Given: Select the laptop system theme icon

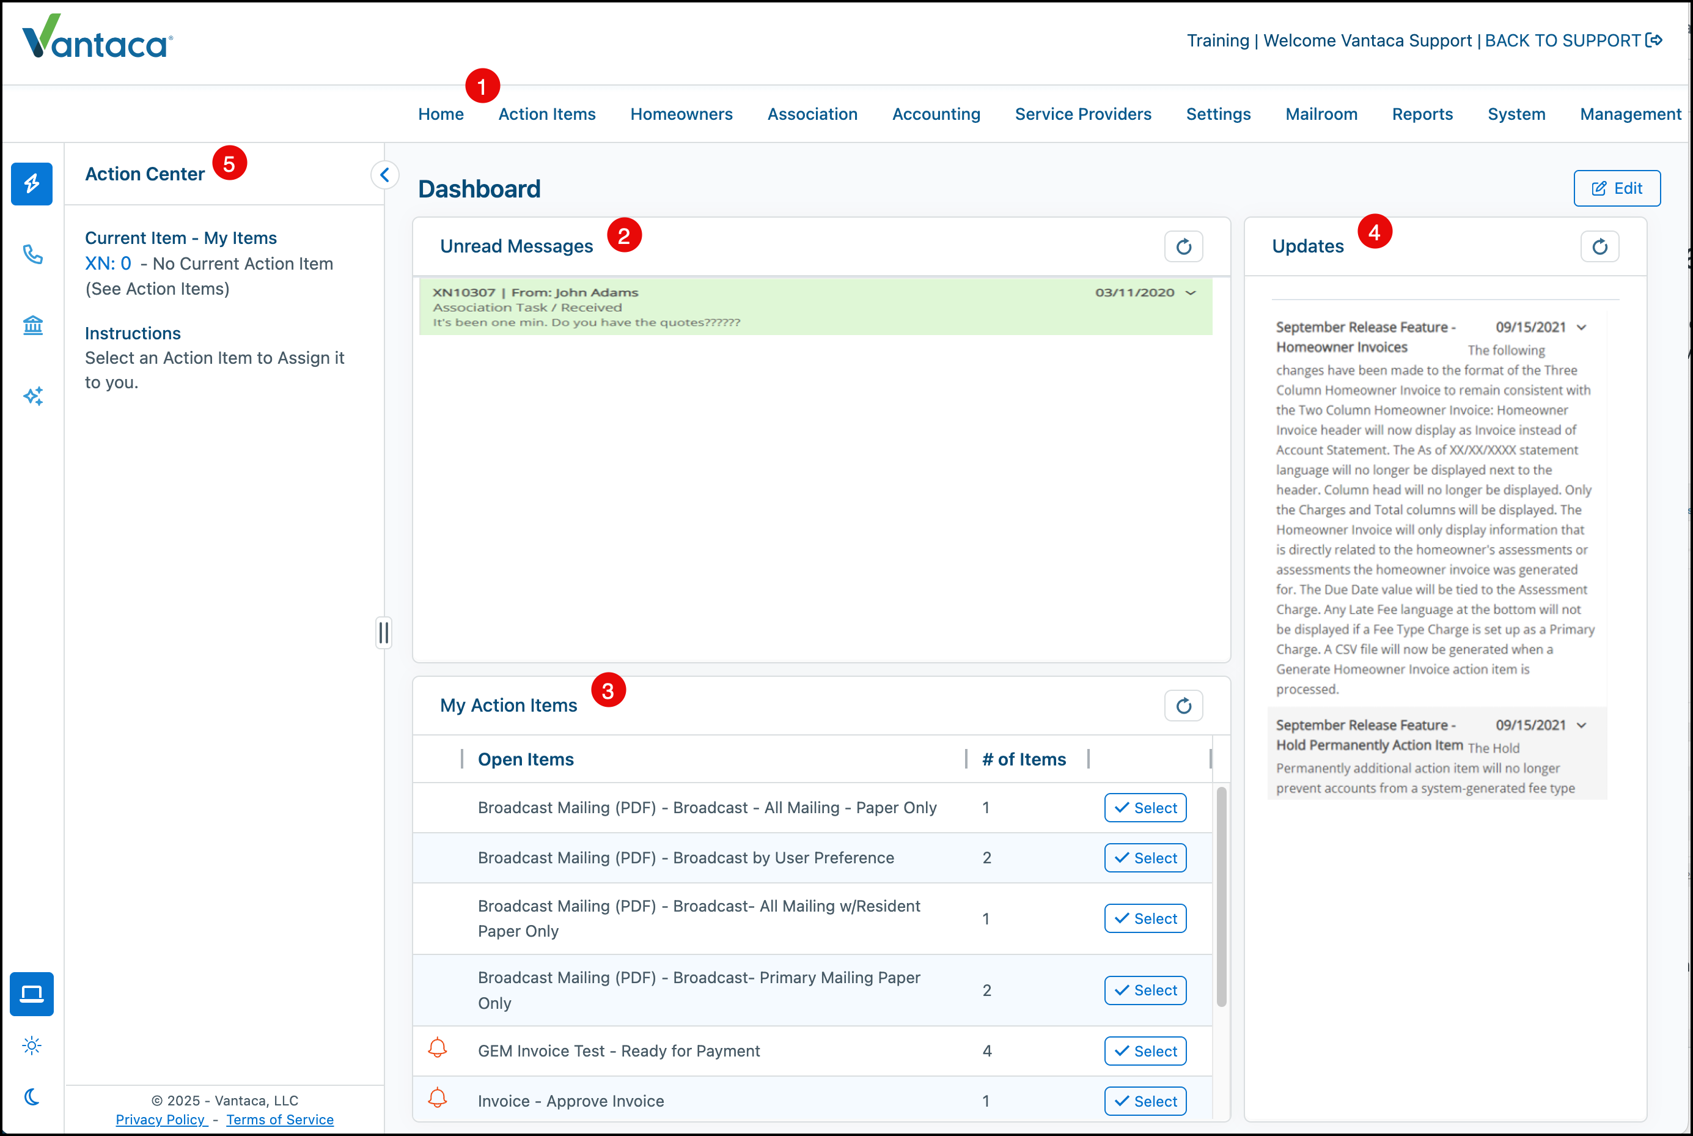Looking at the screenshot, I should [x=32, y=994].
